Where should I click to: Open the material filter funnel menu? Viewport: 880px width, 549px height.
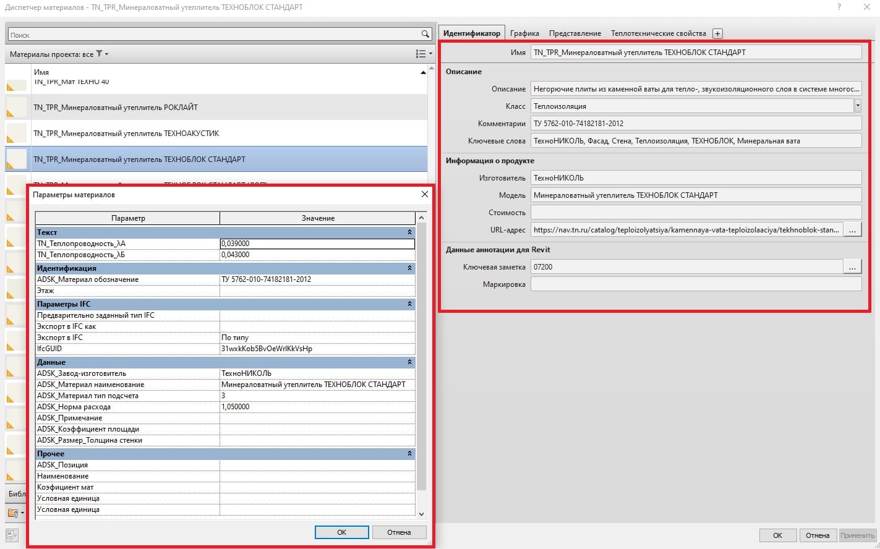click(x=101, y=54)
